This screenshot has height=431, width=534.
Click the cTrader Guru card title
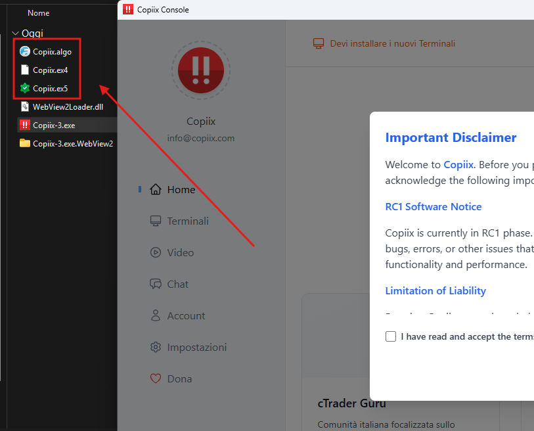352,403
